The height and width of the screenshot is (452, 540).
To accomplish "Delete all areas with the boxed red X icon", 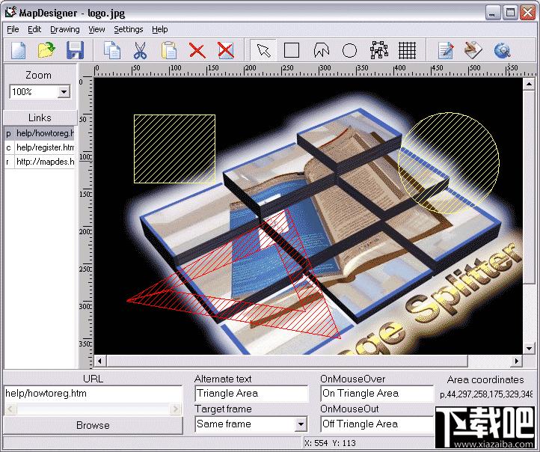I will point(226,50).
